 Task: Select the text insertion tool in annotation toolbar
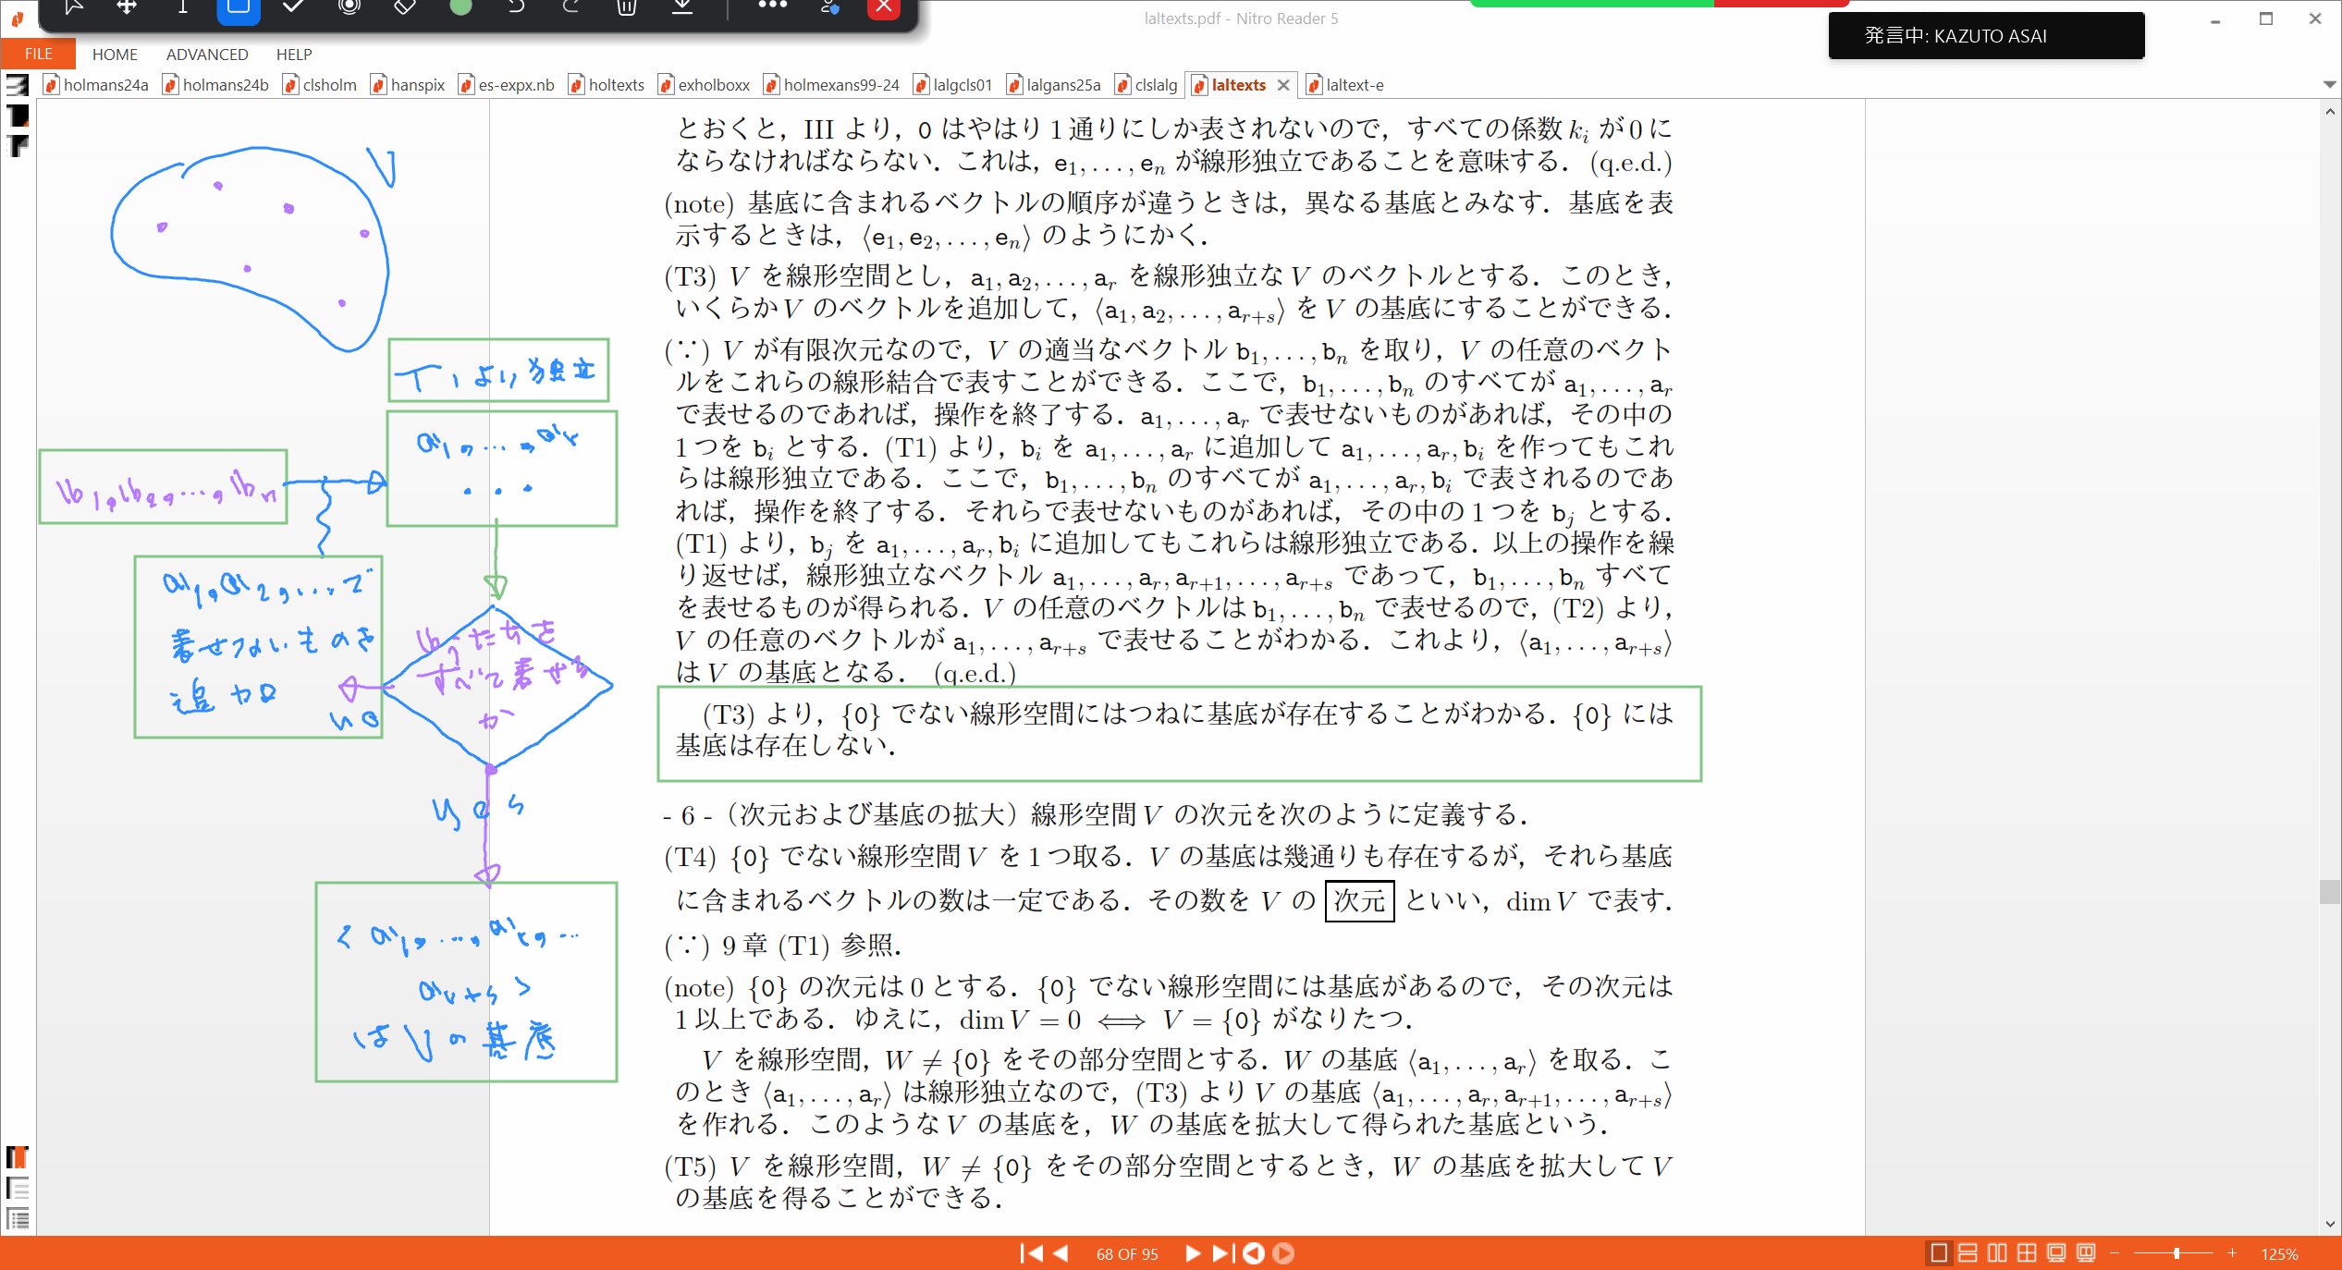point(182,7)
